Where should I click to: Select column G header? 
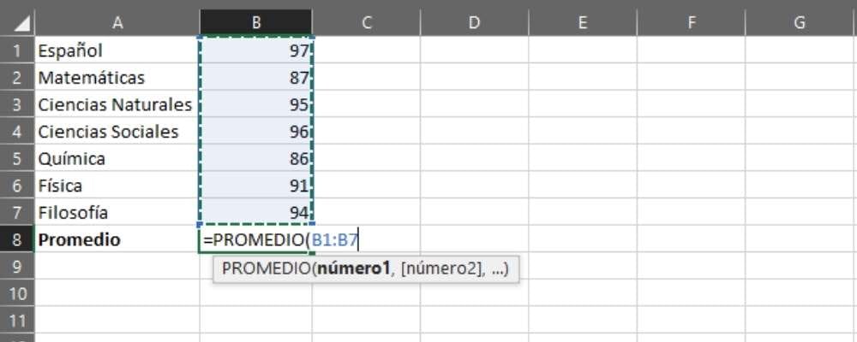pyautogui.click(x=799, y=23)
